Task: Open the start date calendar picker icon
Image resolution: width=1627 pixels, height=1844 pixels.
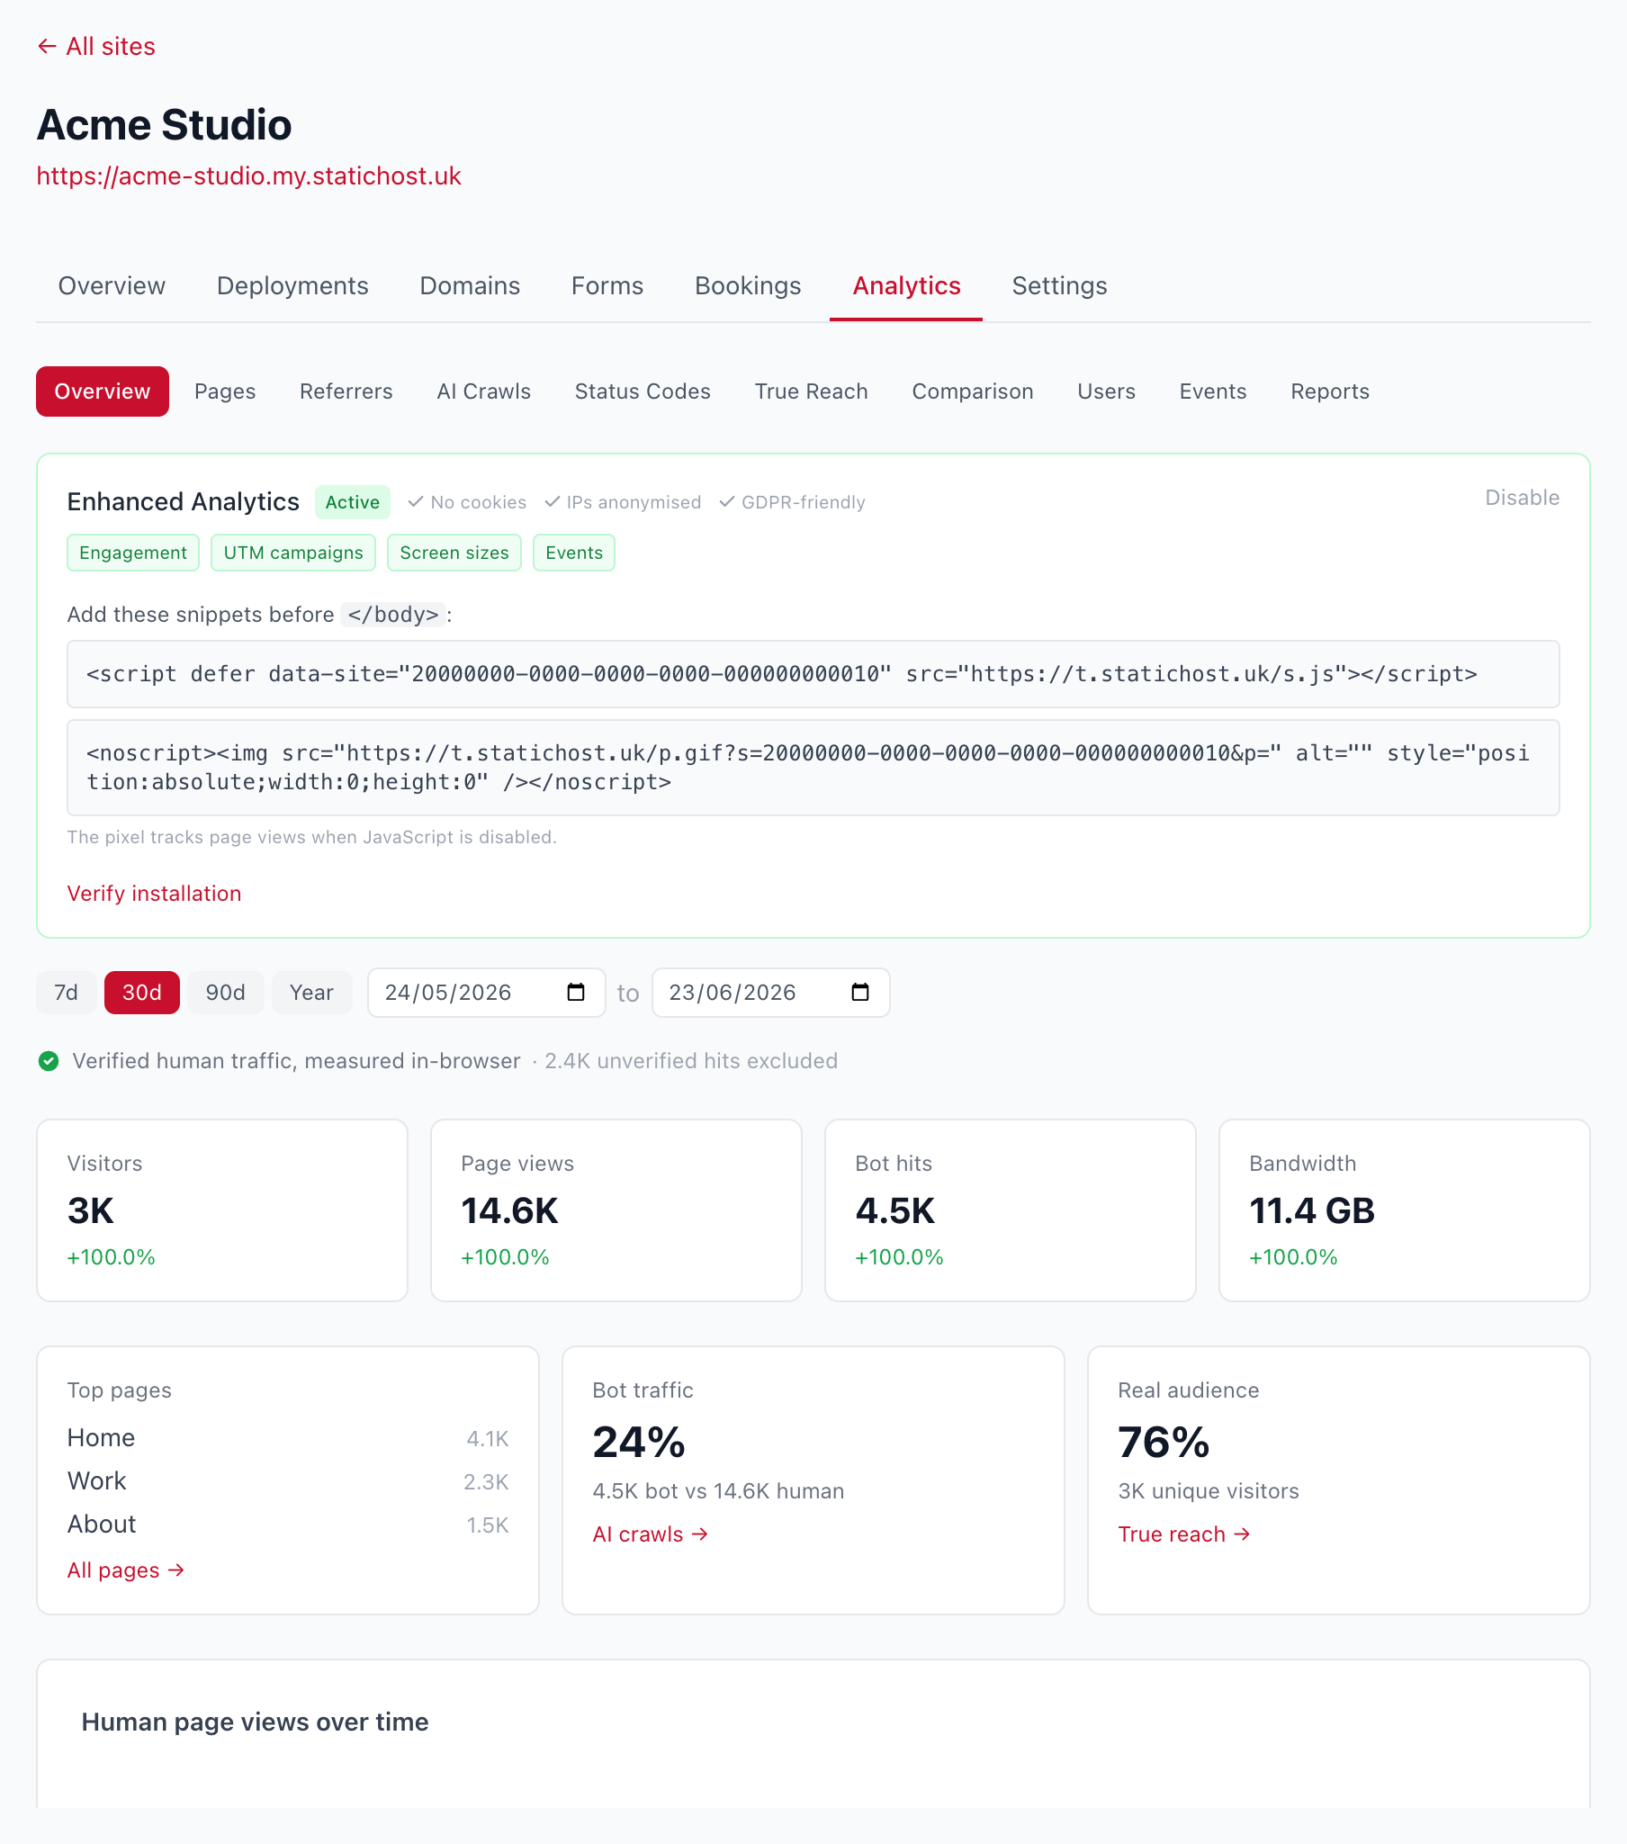Action: pyautogui.click(x=575, y=993)
